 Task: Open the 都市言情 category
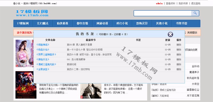click(x=83, y=24)
